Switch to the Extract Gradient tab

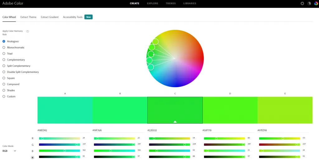50,17
